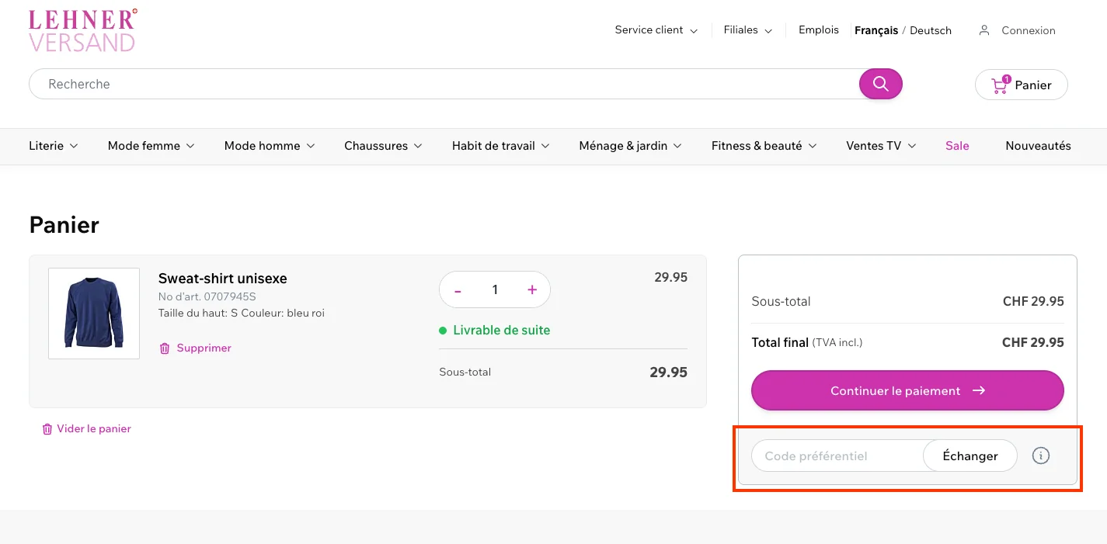The width and height of the screenshot is (1107, 544).
Task: Open the Nouveautés section
Action: click(x=1038, y=146)
